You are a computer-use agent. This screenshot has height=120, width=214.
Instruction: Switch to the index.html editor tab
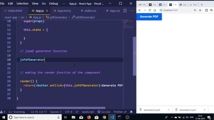click(13, 11)
